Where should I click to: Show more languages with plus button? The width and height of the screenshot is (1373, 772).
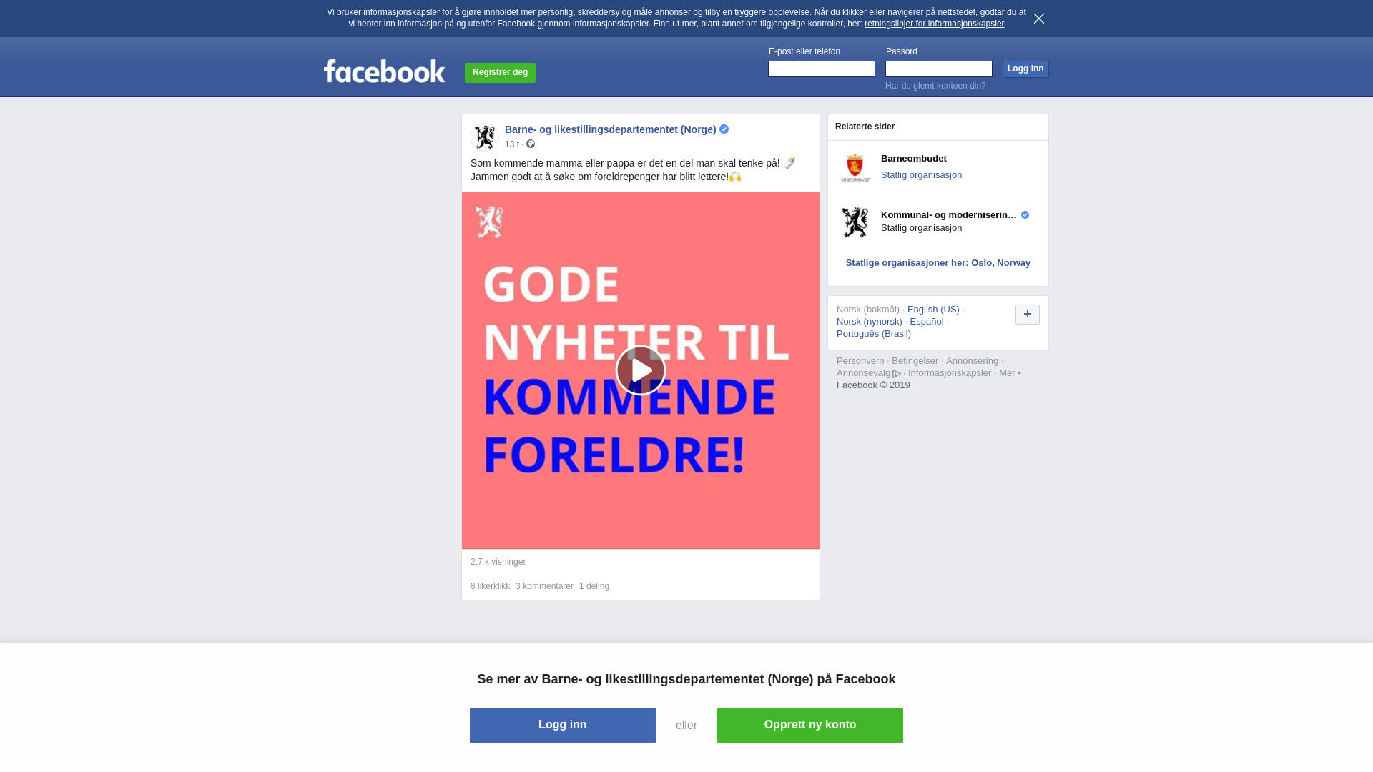[1028, 315]
